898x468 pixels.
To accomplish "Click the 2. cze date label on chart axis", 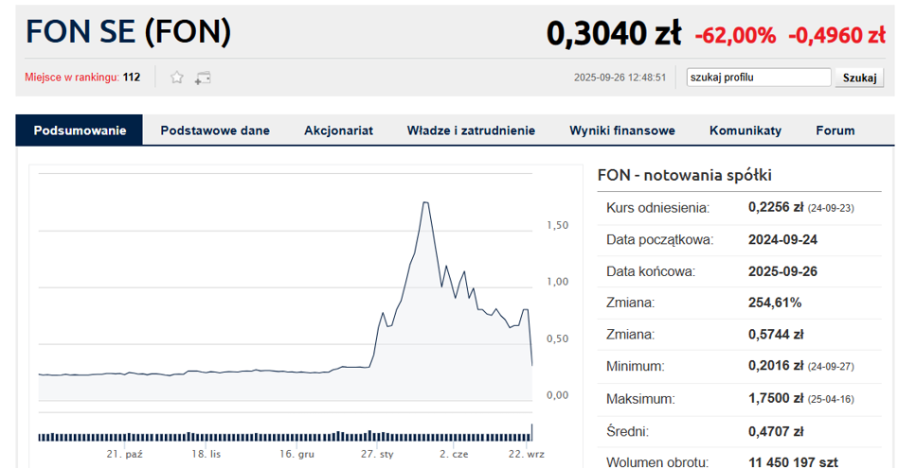I will click(x=454, y=454).
